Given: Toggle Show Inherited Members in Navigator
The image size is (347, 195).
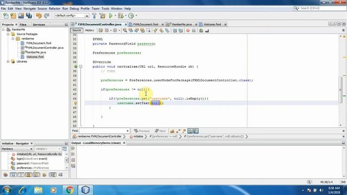Looking at the screenshot, I should tap(6, 175).
